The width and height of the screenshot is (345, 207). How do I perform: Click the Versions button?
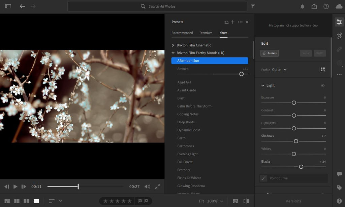[x=293, y=201]
